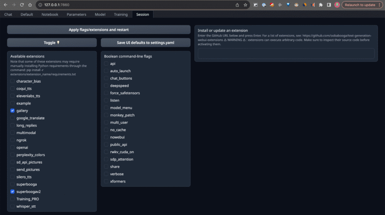Image resolution: width=385 pixels, height=215 pixels.
Task: Switch to the Chat tab
Action: [x=8, y=14]
